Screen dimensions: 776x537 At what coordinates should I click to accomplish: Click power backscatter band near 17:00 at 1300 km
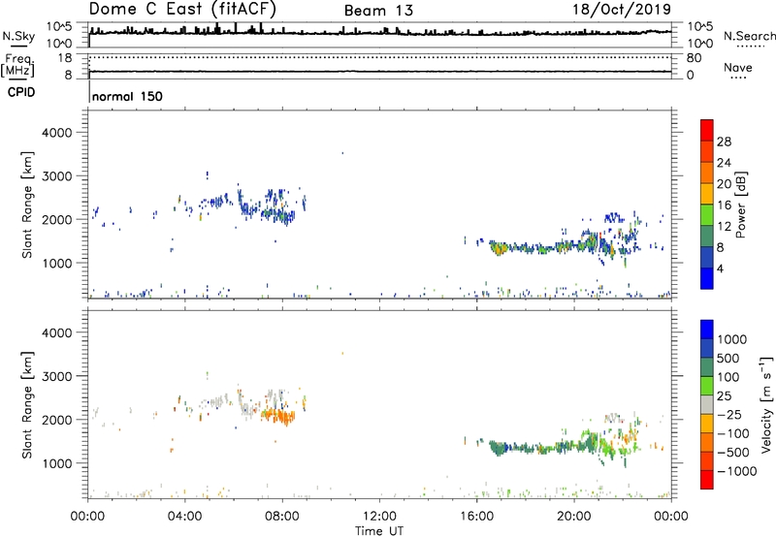click(498, 247)
